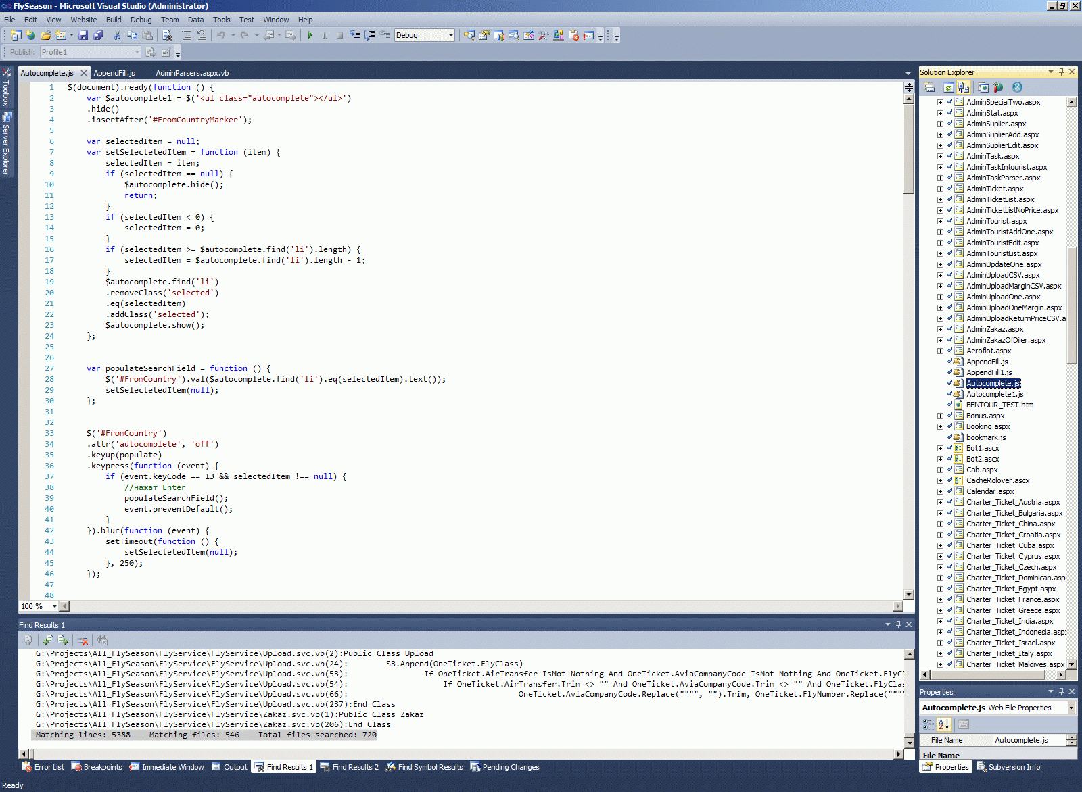Click the Solution Explorer vertical scrollbar thumb

click(1071, 305)
